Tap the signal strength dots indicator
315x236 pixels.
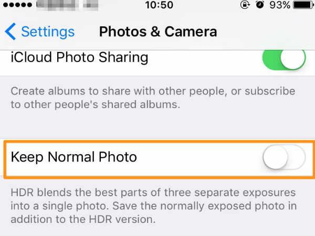point(17,5)
